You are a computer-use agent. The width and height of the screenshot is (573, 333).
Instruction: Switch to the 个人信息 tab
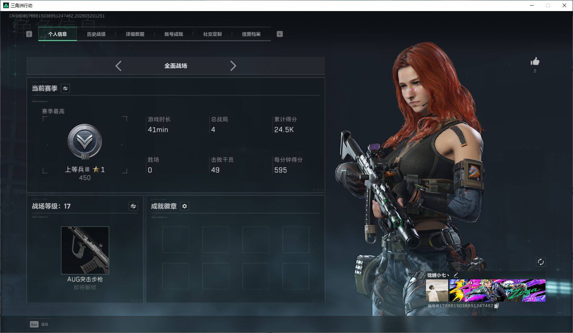coord(58,34)
